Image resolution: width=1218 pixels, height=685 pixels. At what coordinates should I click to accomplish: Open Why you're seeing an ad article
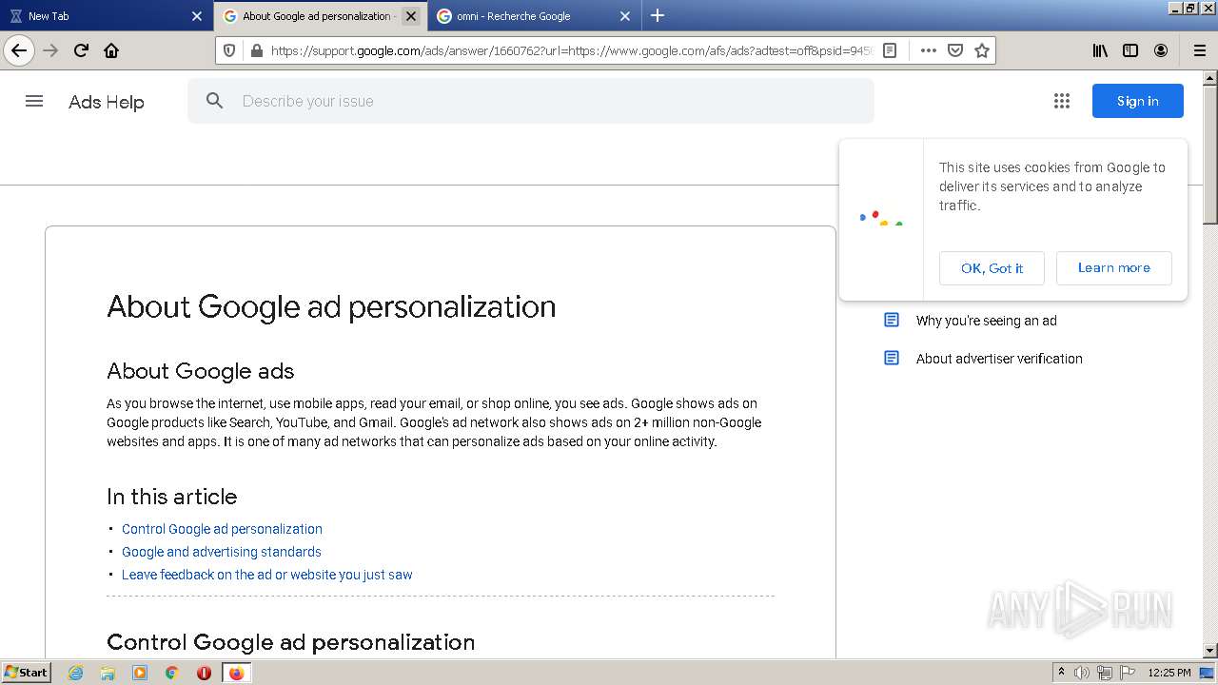click(x=986, y=321)
